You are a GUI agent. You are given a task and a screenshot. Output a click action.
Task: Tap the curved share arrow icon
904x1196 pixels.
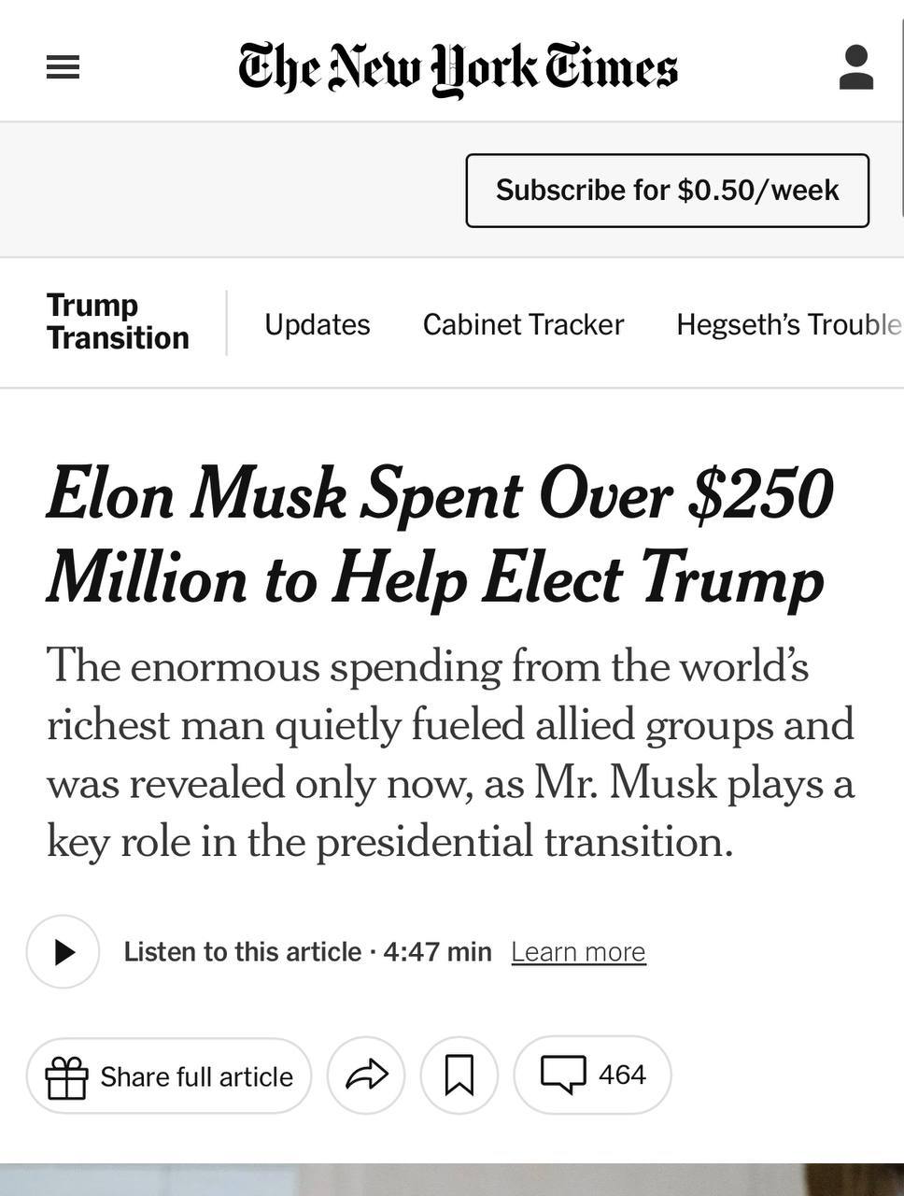(366, 1075)
